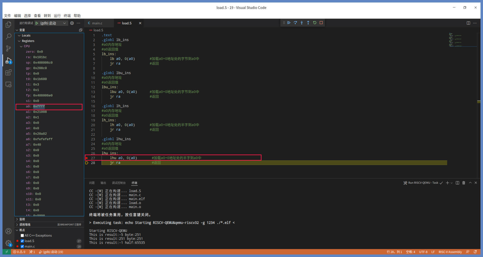Open the Extensions view in the activity bar
Image resolution: width=483 pixels, height=257 pixels.
tap(8, 73)
